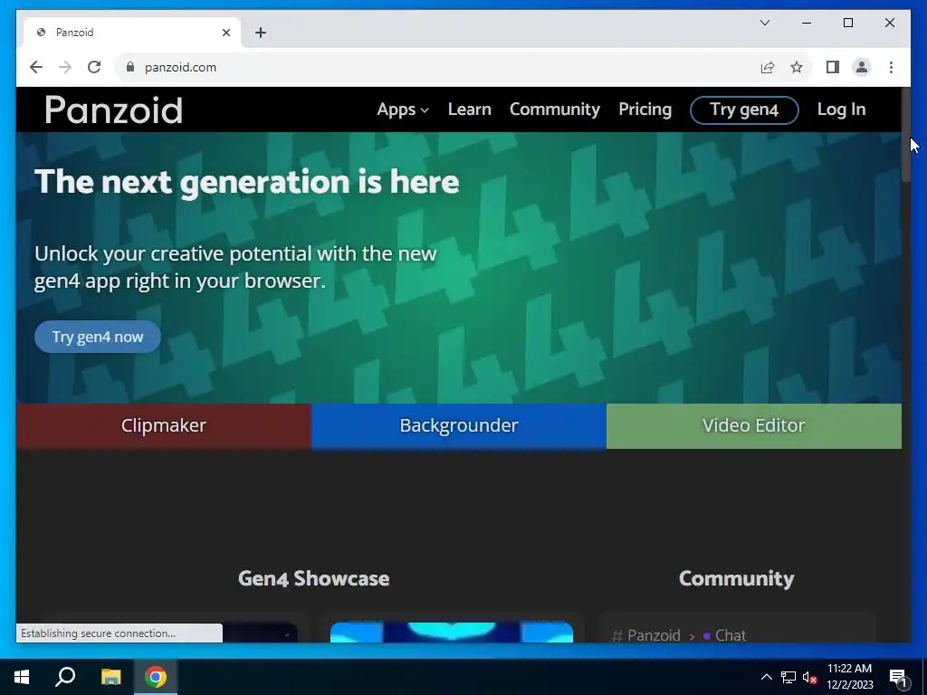Open Clipmaker
927x695 pixels.
tap(164, 426)
